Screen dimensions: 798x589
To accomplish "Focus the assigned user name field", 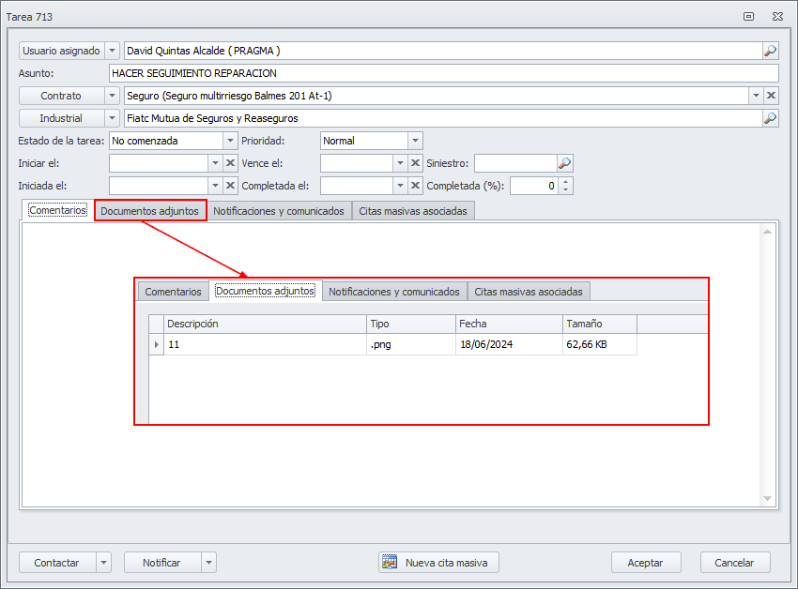I will tap(443, 51).
